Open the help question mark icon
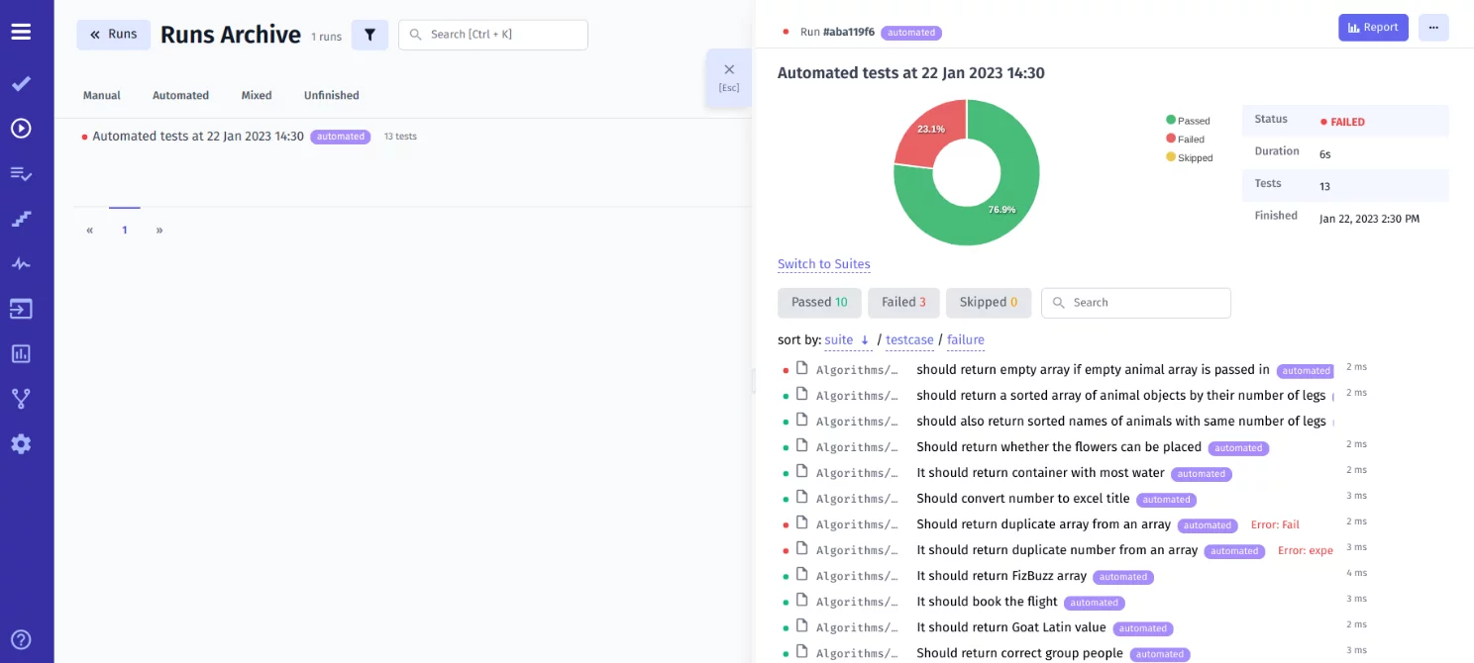1474x663 pixels. pos(21,639)
